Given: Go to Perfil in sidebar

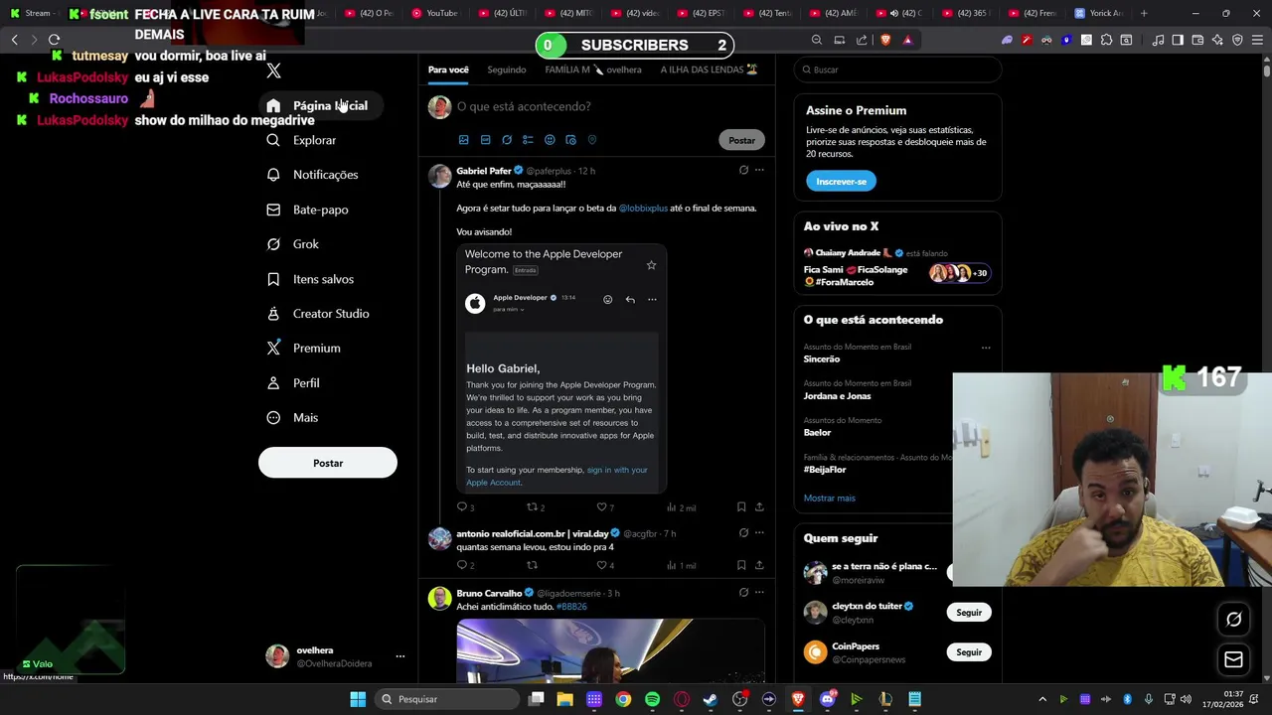Looking at the screenshot, I should (x=293, y=383).
